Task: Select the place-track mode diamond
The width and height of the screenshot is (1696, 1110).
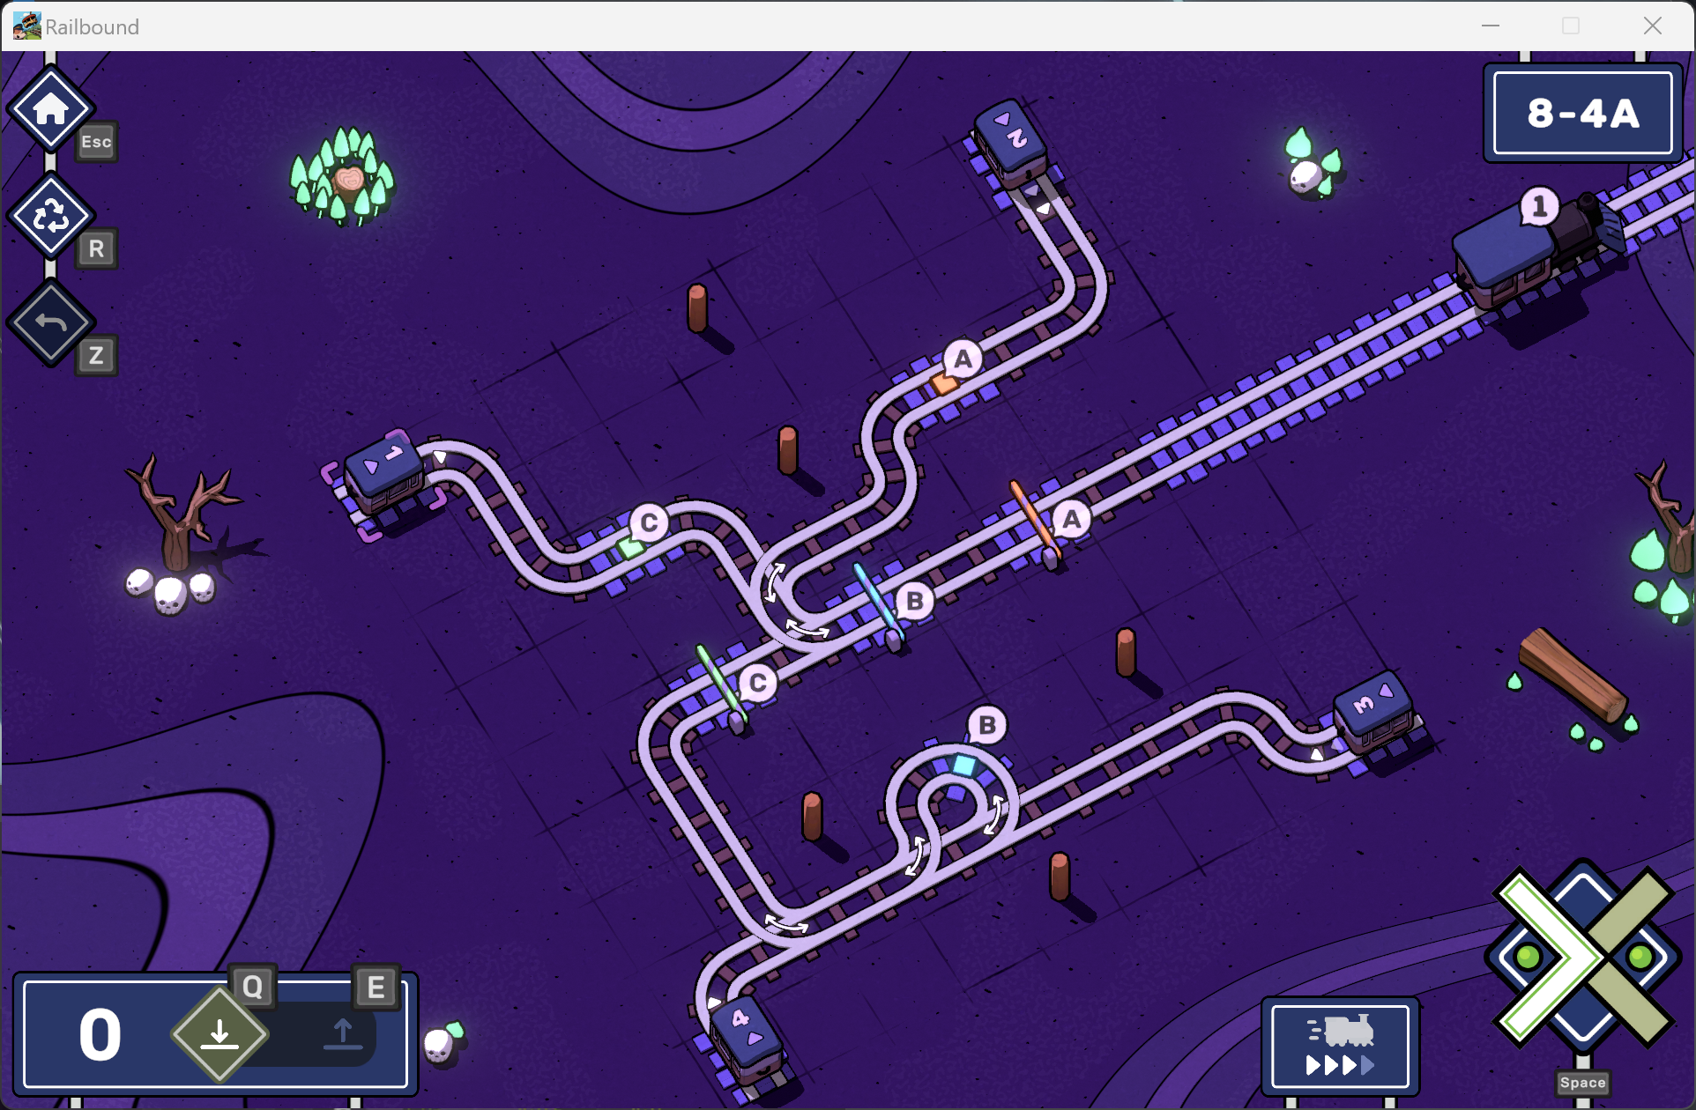Action: point(219,1034)
